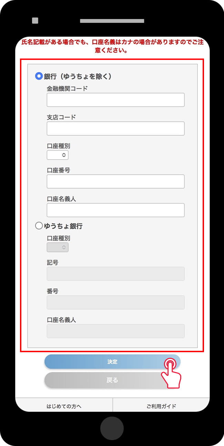The width and height of the screenshot is (224, 446).
Task: Select the 銀行（ゆうちょを除く）radio button
Action: point(39,76)
